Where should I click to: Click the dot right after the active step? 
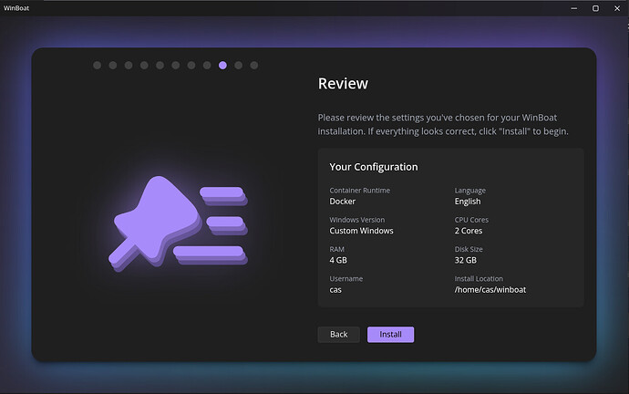239,66
